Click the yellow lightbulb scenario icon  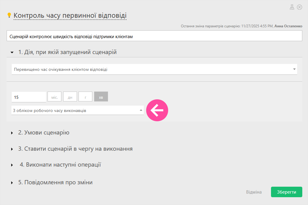pos(9,15)
